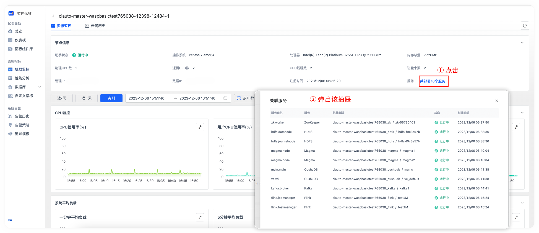Click the 归属集群 column header

[x=338, y=113]
